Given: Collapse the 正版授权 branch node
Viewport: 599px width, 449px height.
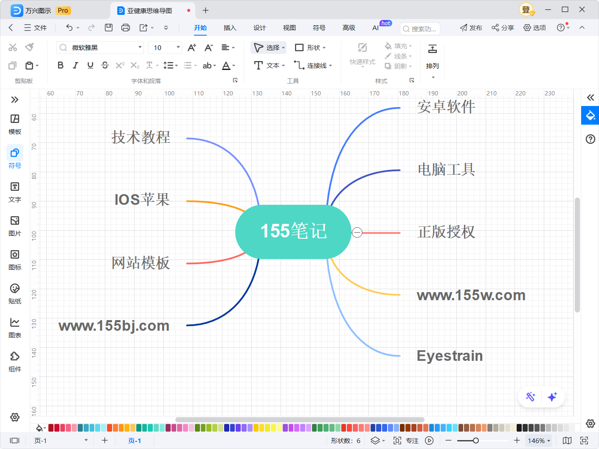Looking at the screenshot, I should (357, 232).
